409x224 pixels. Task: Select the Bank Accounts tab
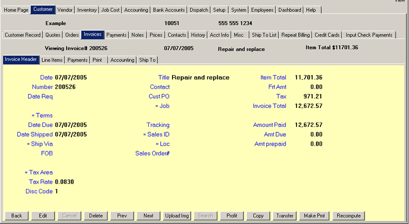(x=169, y=10)
